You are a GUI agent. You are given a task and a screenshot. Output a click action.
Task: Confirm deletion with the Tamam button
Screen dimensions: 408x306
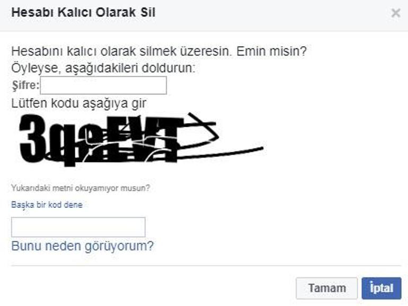(x=326, y=288)
